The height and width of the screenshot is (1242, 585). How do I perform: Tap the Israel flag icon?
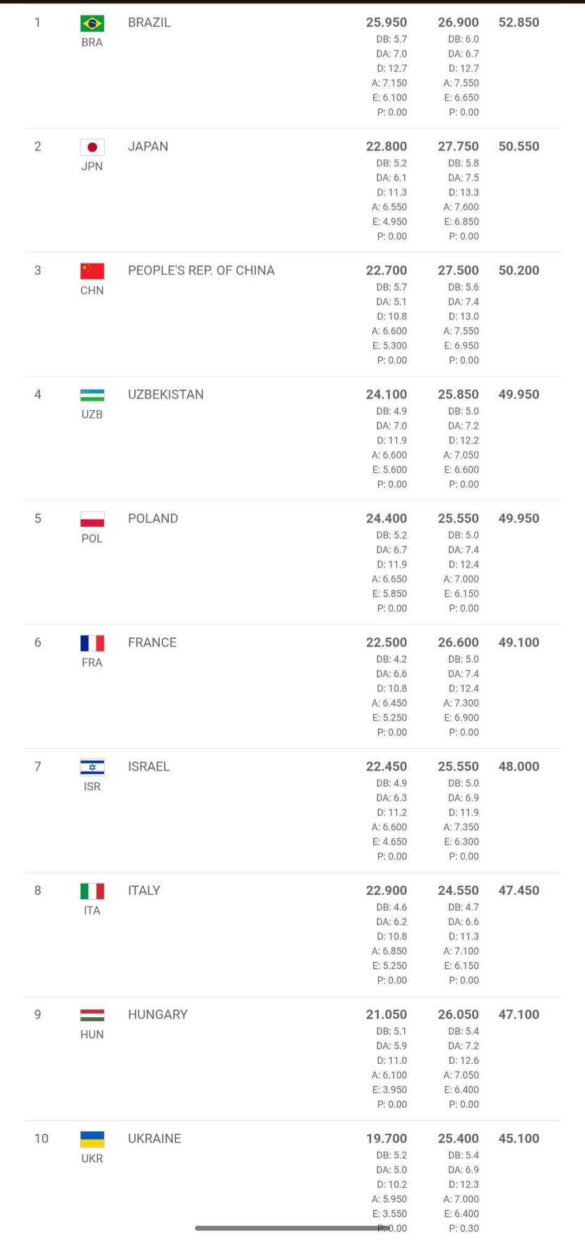point(92,767)
